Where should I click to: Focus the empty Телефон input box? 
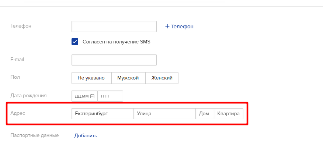114,26
